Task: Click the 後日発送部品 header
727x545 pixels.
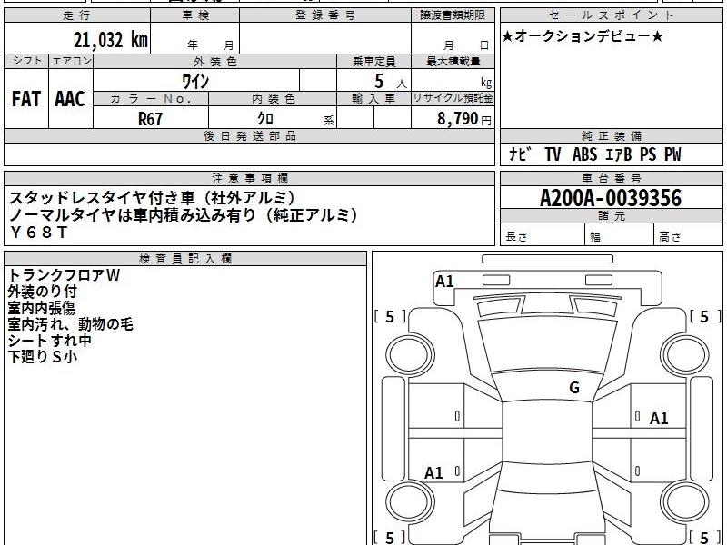Action: (249, 135)
